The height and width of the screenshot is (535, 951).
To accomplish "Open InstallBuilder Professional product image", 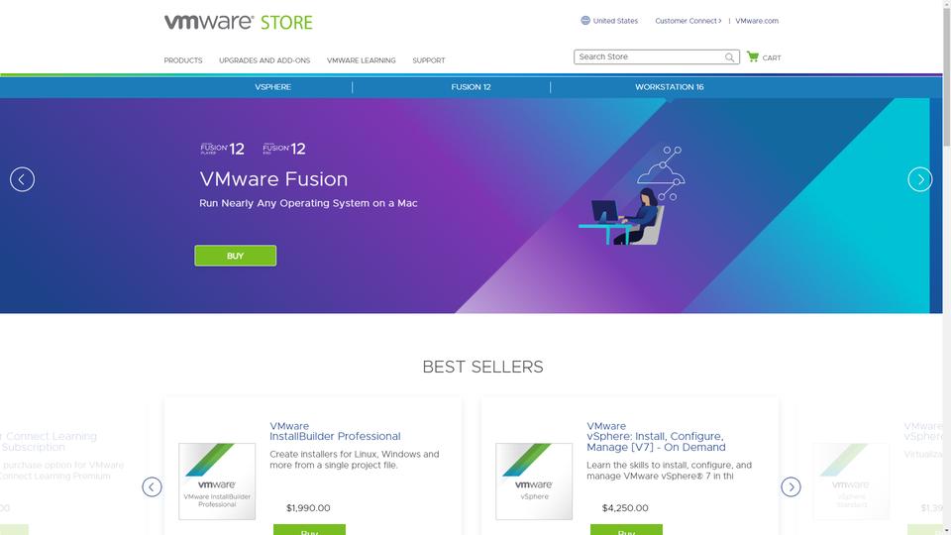I will tap(217, 481).
